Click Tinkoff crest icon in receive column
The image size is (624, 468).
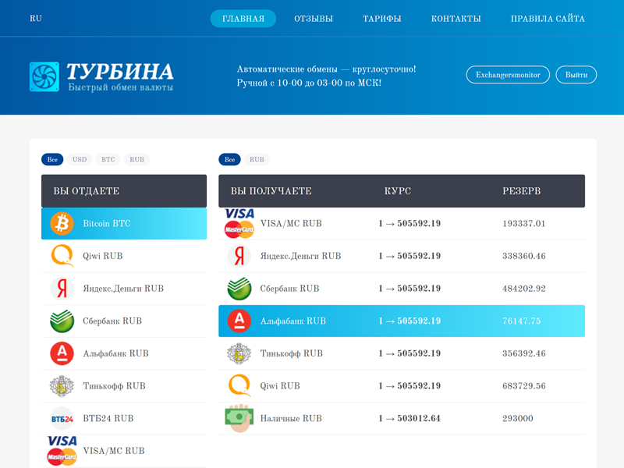(239, 353)
